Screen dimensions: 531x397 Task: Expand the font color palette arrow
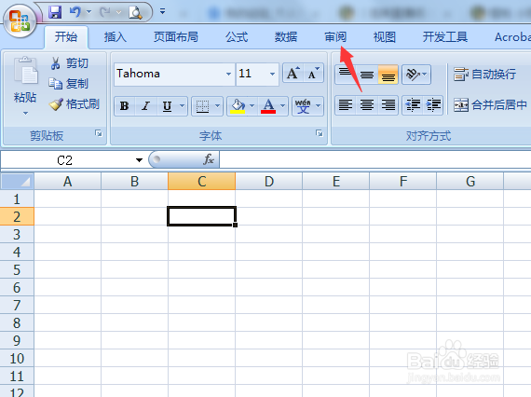click(283, 106)
